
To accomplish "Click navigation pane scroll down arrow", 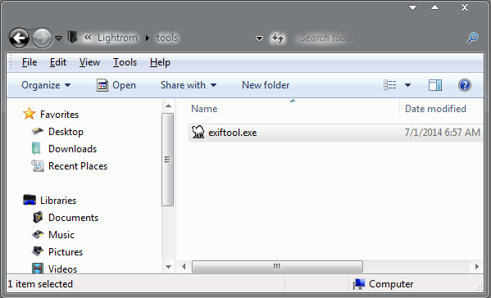I will (168, 267).
